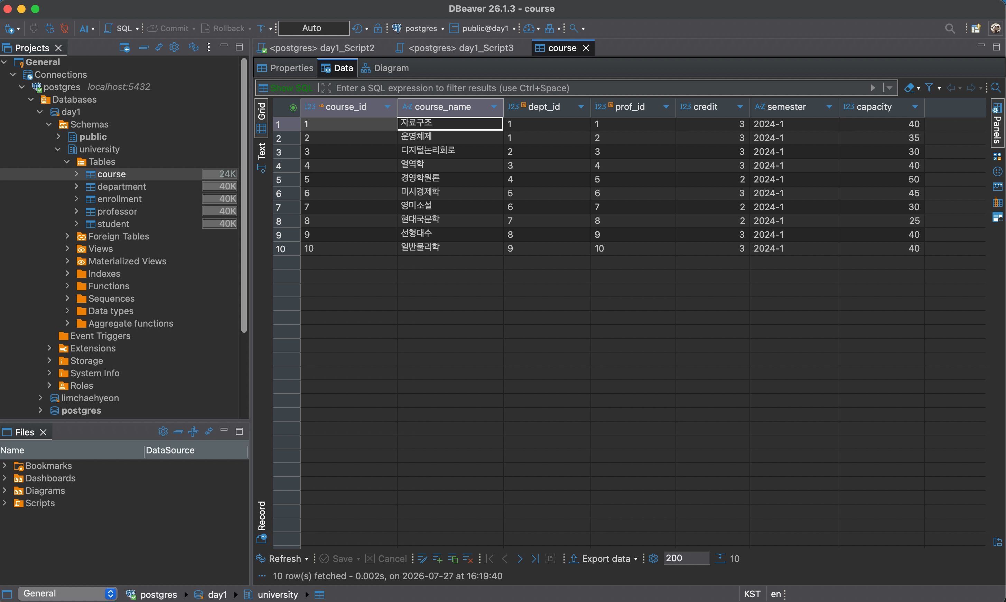1006x602 pixels.
Task: Click the user avatar icon at top right
Action: (995, 28)
